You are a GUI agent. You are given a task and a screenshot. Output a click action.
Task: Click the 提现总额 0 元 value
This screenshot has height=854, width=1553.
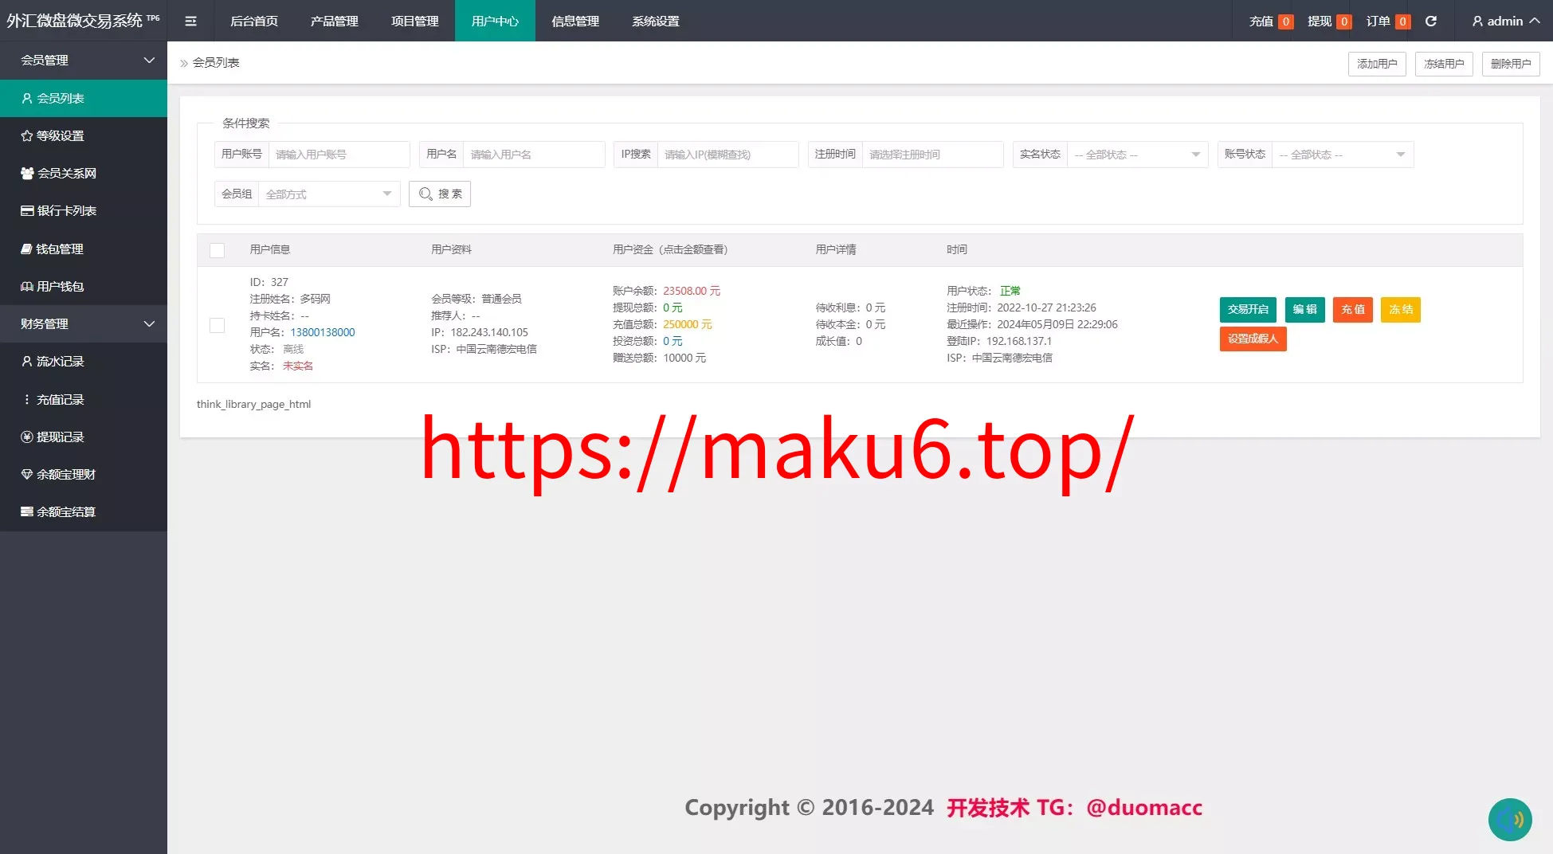coord(673,308)
